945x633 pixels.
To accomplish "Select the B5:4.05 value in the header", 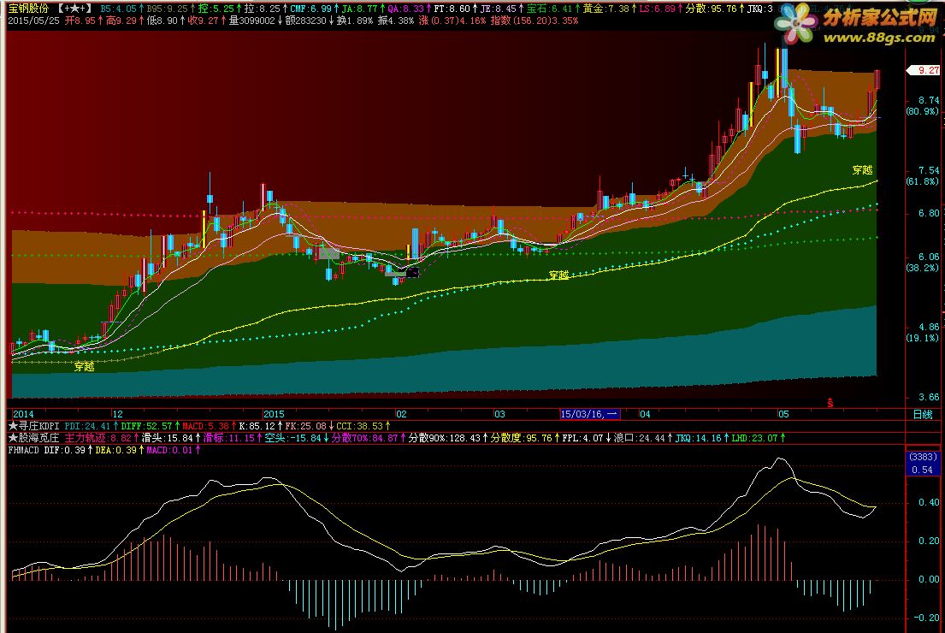I will tap(118, 9).
